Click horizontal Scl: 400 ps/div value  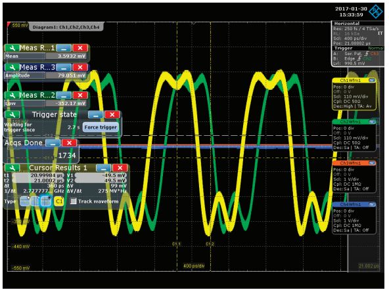click(x=350, y=39)
